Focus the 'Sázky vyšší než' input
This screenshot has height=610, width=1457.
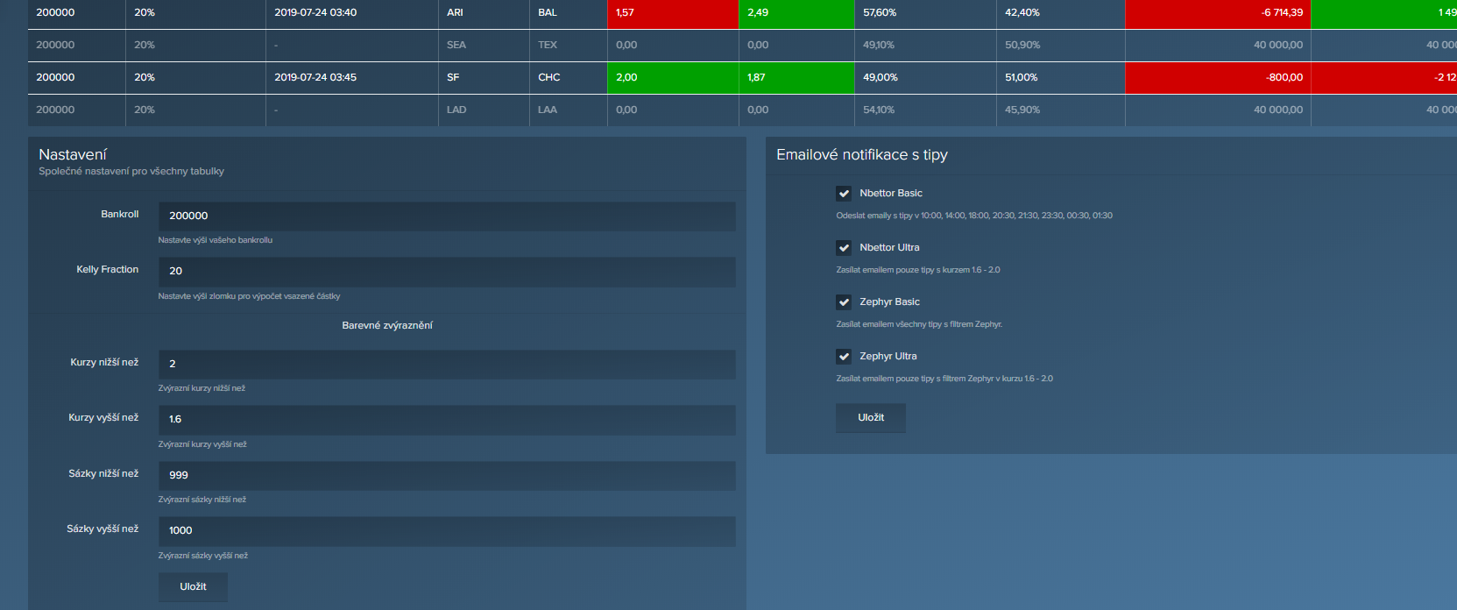(x=446, y=531)
